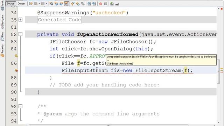Jump to Next Bookmark icon
This screenshot has width=224, height=126.
coord(78,4)
